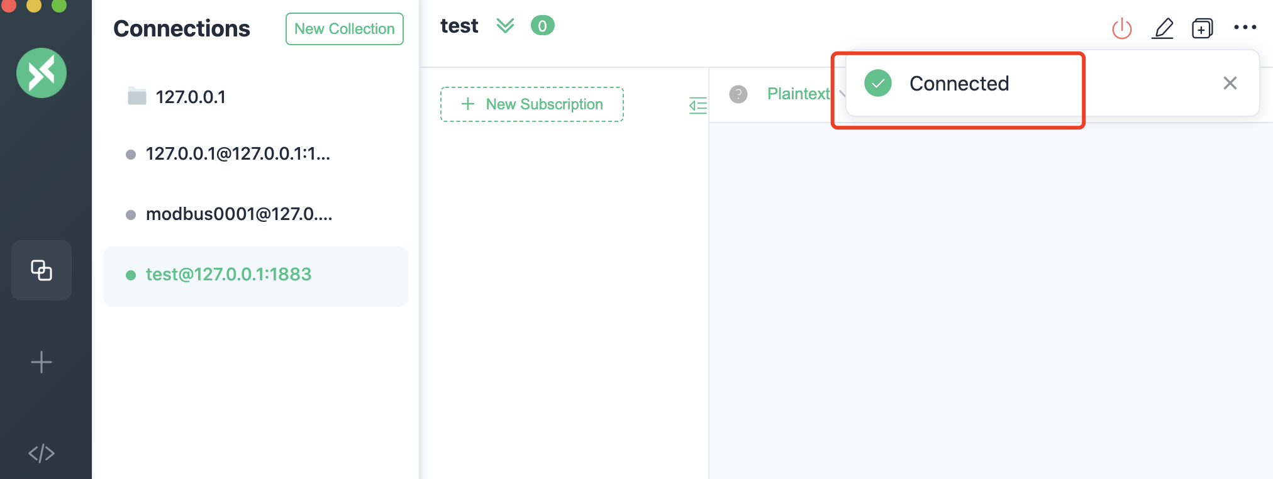Collapse the subscriptions list panel icon

698,105
